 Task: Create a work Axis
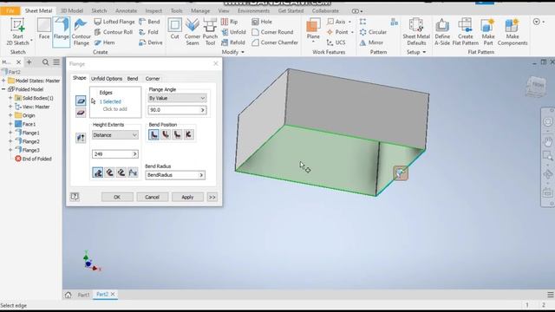tap(336, 22)
